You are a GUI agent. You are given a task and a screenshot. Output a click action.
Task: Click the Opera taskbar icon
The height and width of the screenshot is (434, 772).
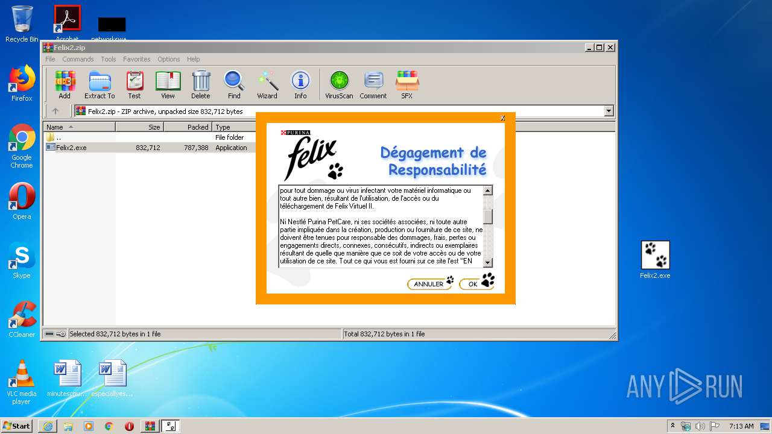[x=129, y=426]
